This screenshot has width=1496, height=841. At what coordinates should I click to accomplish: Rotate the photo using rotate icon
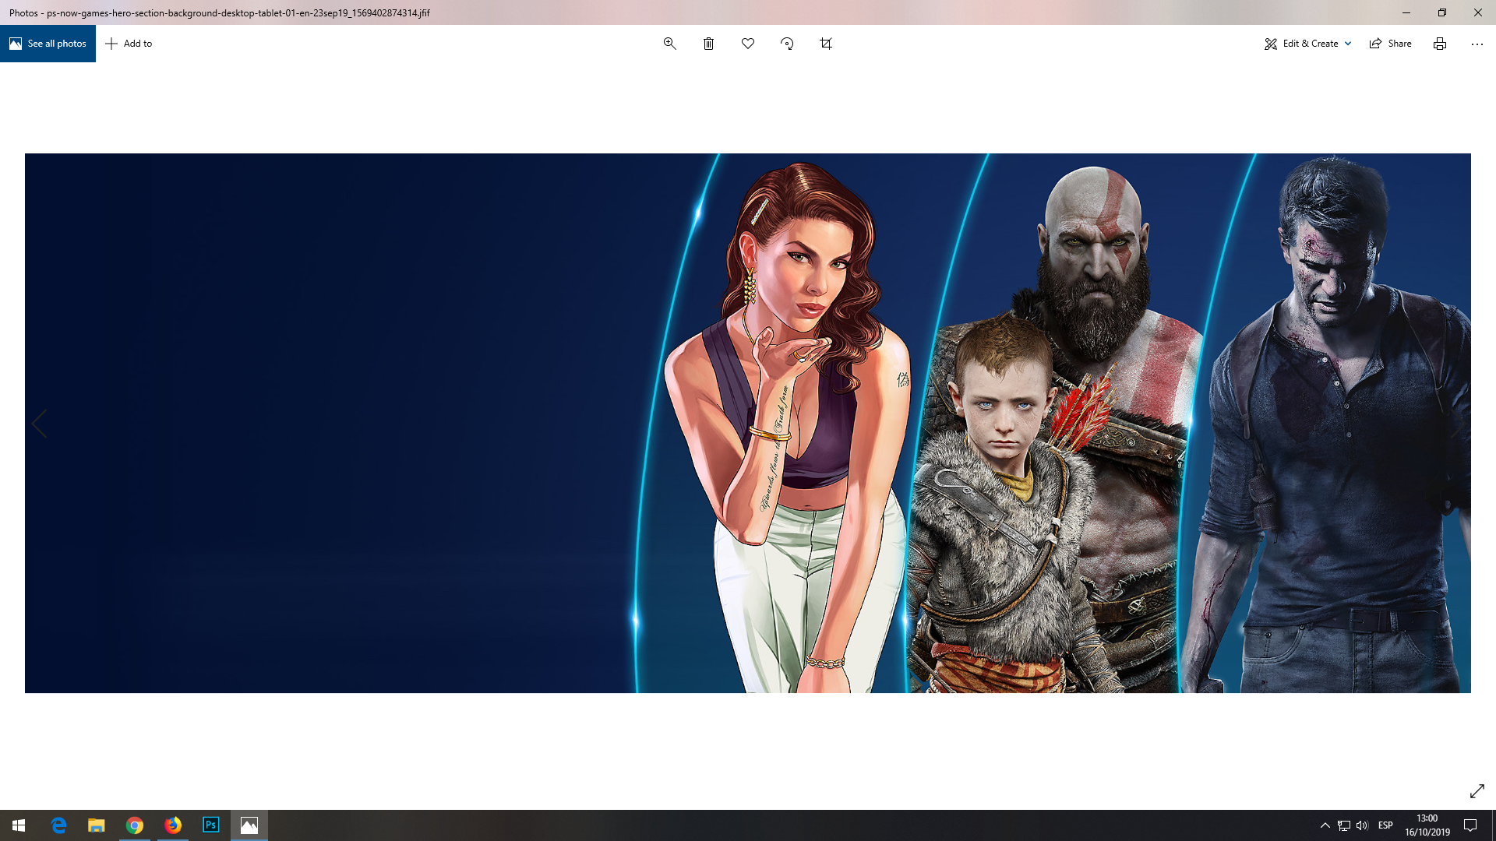tap(787, 44)
